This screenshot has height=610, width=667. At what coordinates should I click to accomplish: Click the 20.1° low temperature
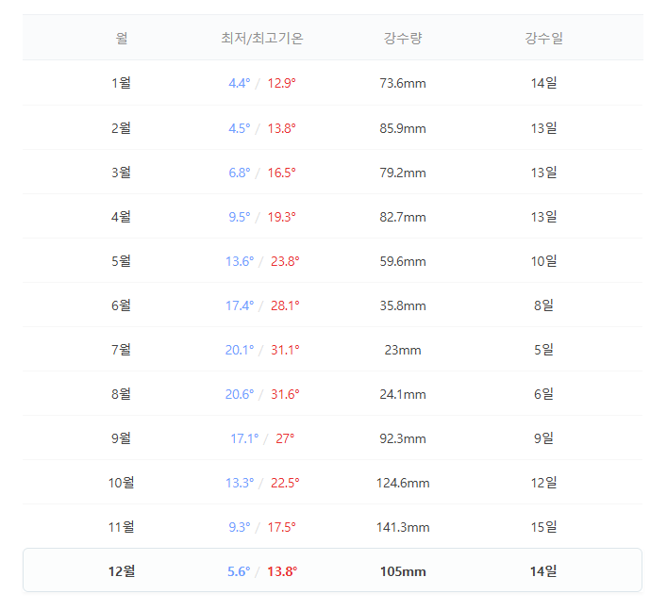tap(240, 350)
